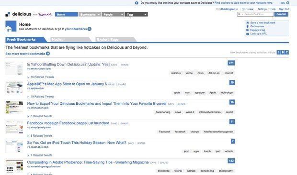Click the 'appstore' tag
297x175 pixels.
(199, 93)
